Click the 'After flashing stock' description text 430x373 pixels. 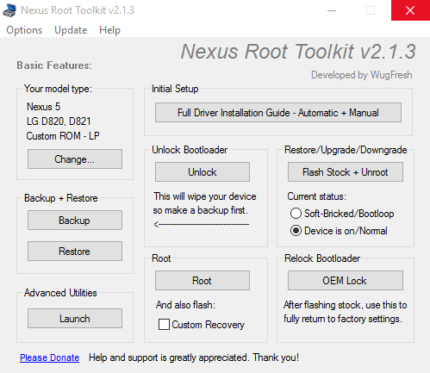(345, 312)
